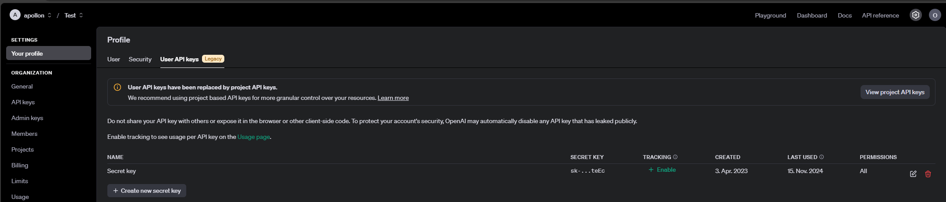Click View project API keys button
This screenshot has height=202, width=946.
coord(895,92)
